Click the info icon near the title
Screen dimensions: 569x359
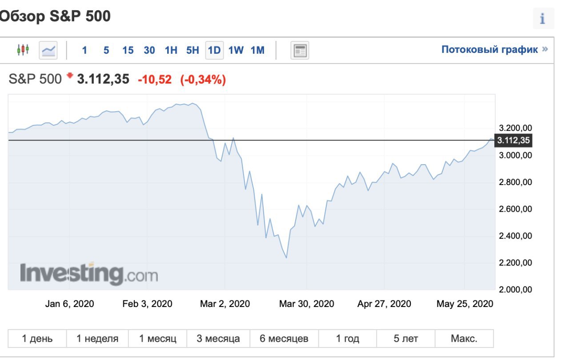pos(542,19)
